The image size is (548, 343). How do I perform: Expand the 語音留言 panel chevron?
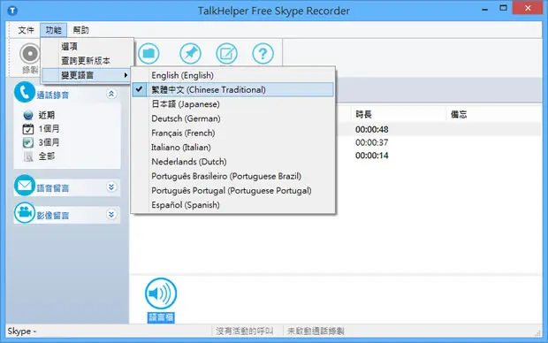click(x=111, y=187)
